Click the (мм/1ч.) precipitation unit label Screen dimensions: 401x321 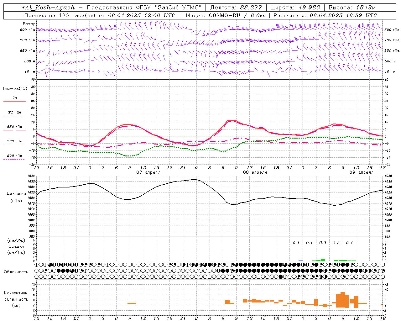[x=16, y=252]
